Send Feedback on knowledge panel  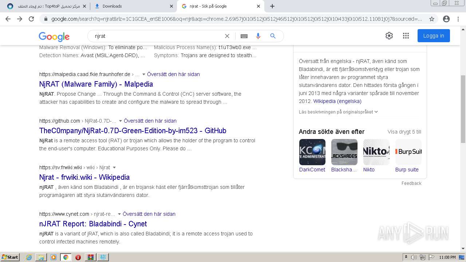pyautogui.click(x=411, y=183)
